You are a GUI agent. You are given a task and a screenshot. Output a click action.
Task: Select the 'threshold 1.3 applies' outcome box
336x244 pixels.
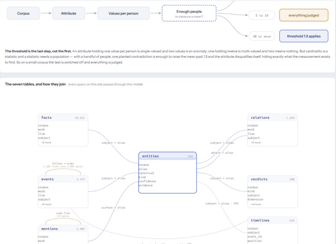[x=304, y=36]
